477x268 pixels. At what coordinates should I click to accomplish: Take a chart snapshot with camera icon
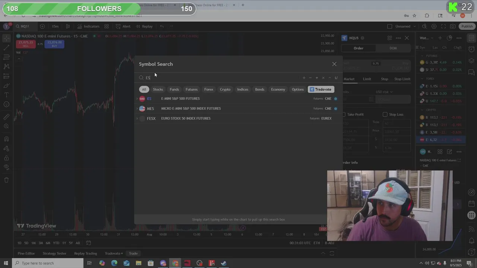(453, 26)
